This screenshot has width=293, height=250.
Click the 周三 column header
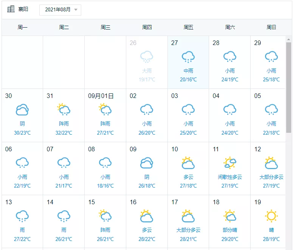tap(105, 27)
